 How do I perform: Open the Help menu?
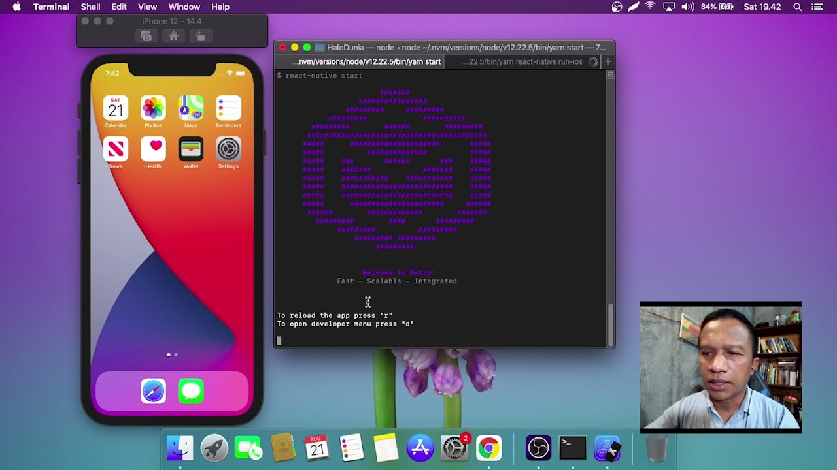click(x=220, y=7)
